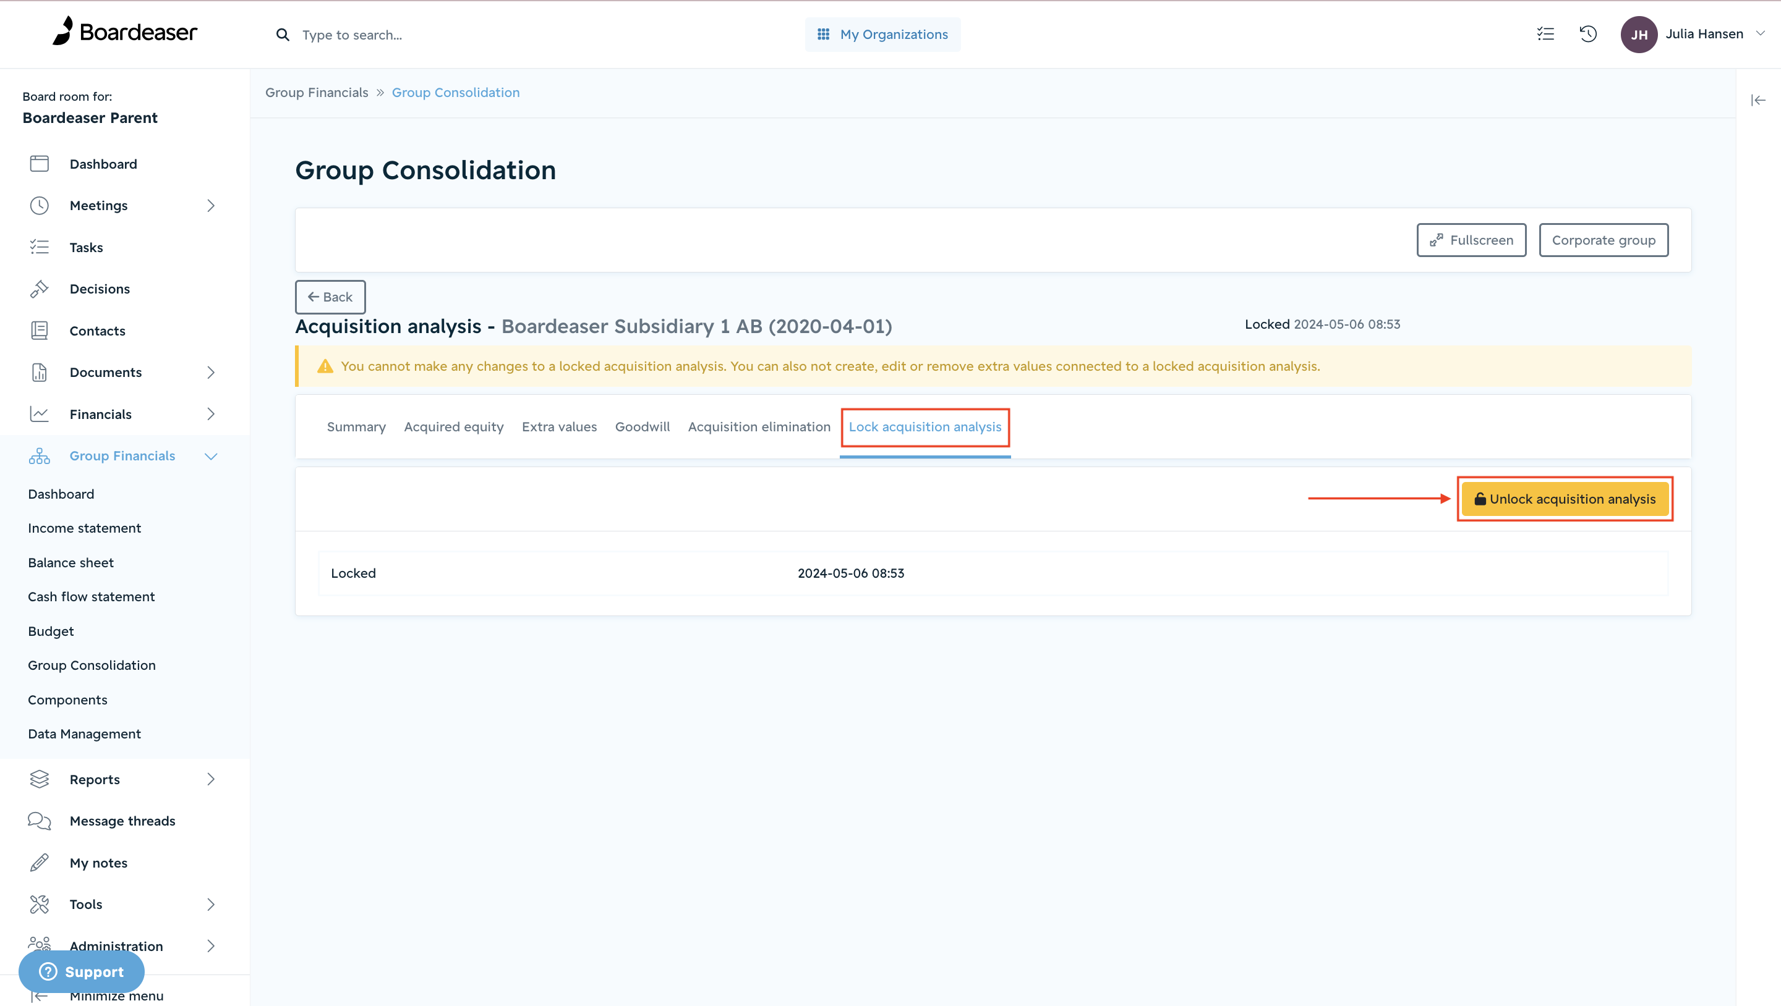Screen dimensions: 1781x1006
Task: Click the search magnifier icon
Action: pos(282,35)
